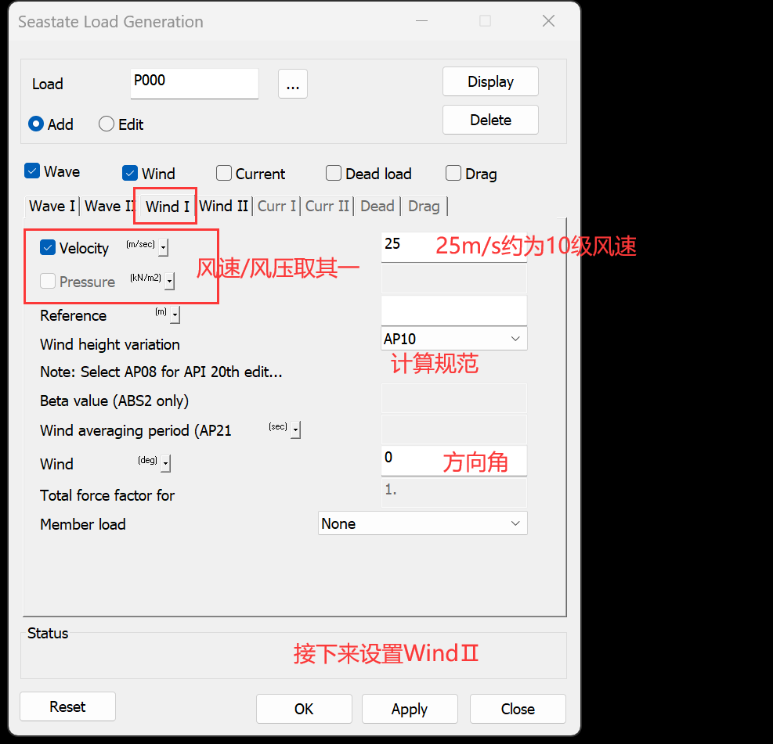This screenshot has height=744, width=773.
Task: Expand the AP10 wind height variation combo
Action: (x=515, y=339)
